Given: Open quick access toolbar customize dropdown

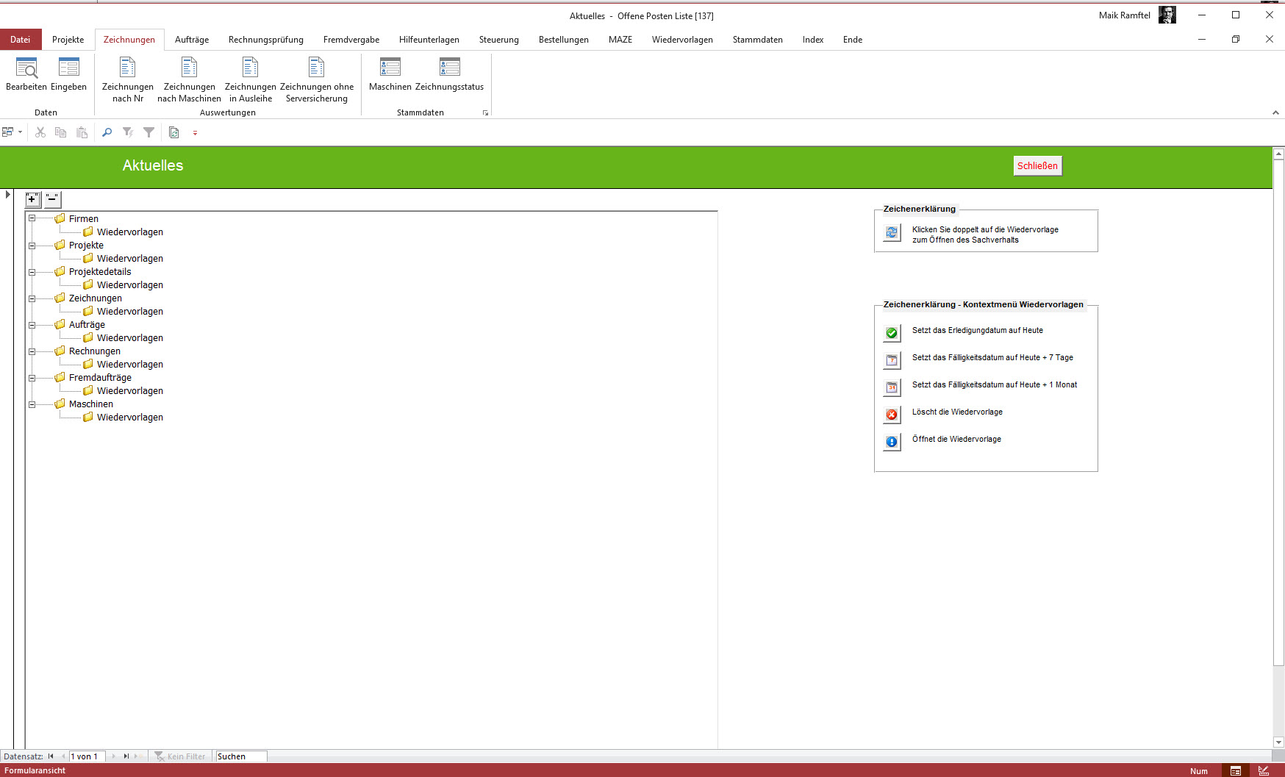Looking at the screenshot, I should click(195, 133).
